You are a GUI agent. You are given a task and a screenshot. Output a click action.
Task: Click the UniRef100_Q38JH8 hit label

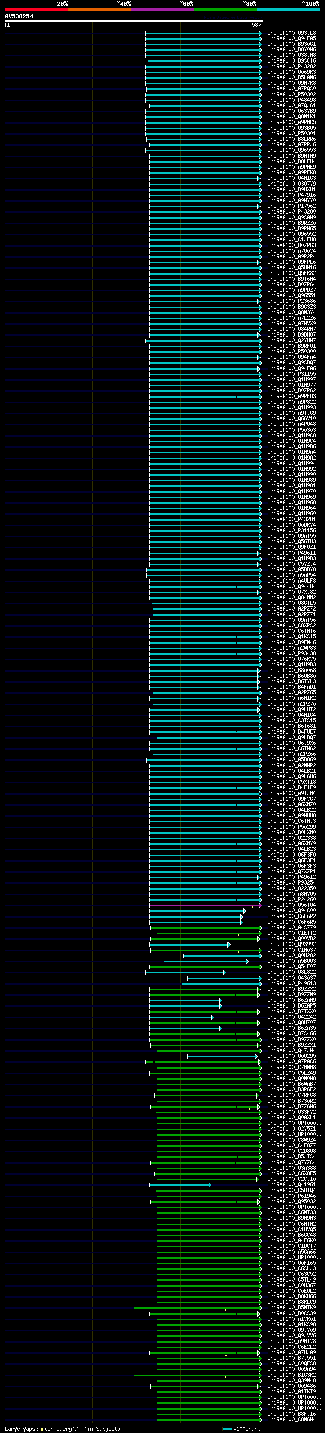(291, 55)
